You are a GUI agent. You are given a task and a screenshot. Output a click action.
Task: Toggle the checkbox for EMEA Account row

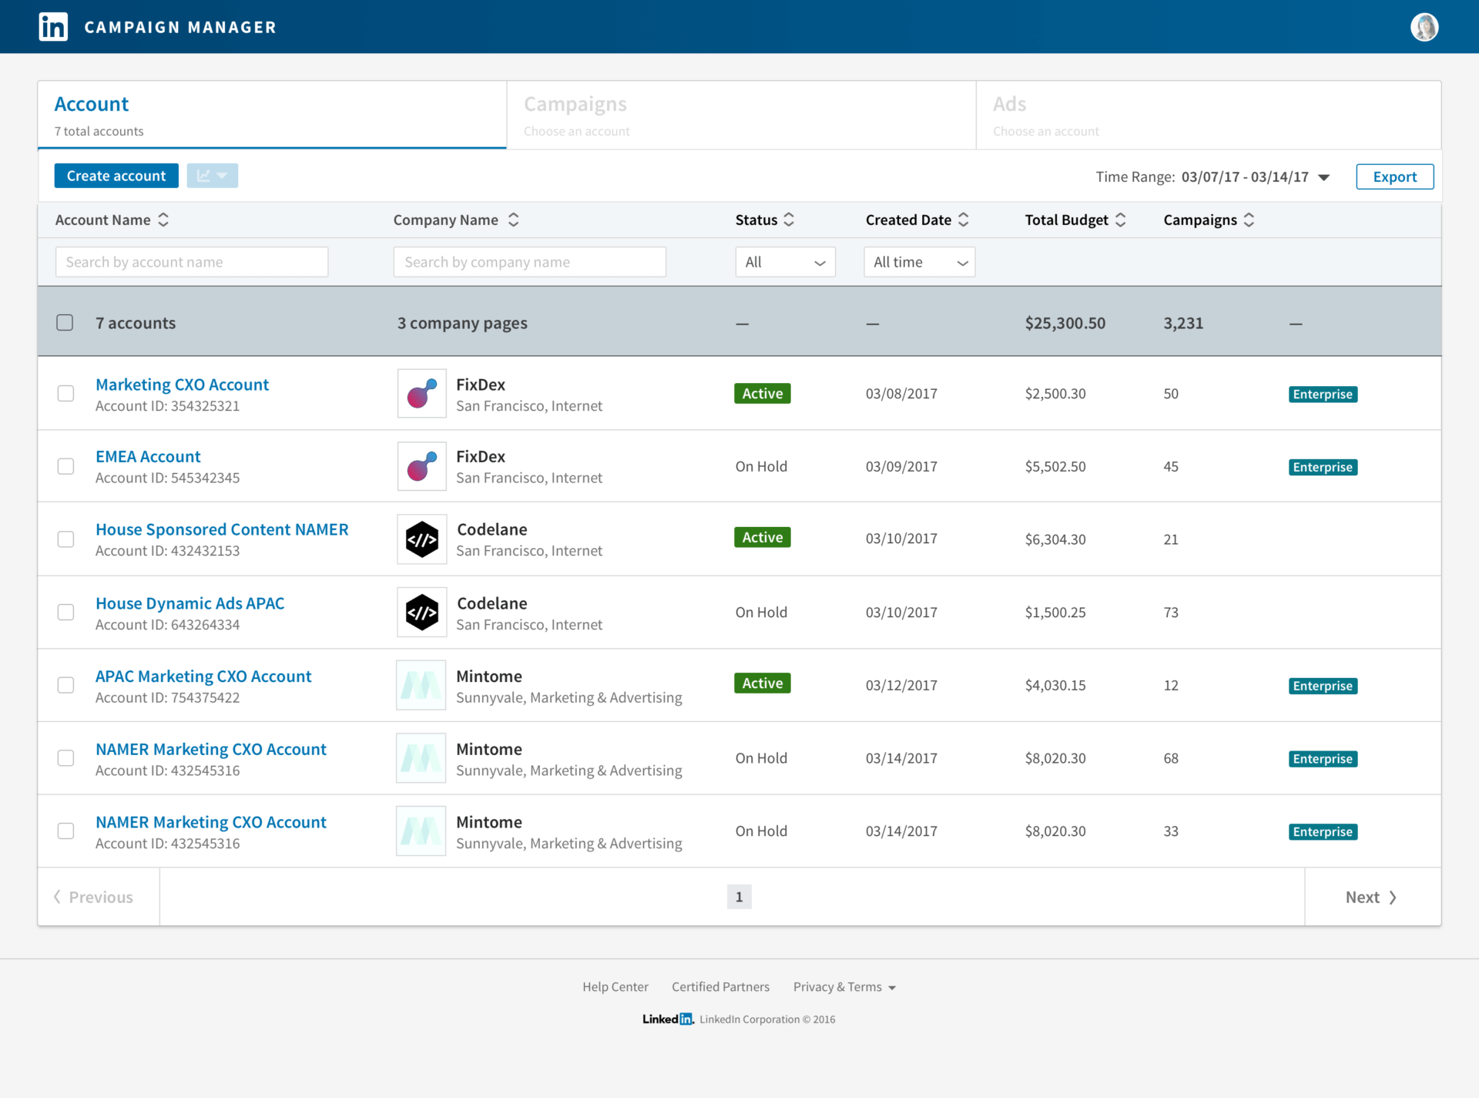[x=65, y=466]
